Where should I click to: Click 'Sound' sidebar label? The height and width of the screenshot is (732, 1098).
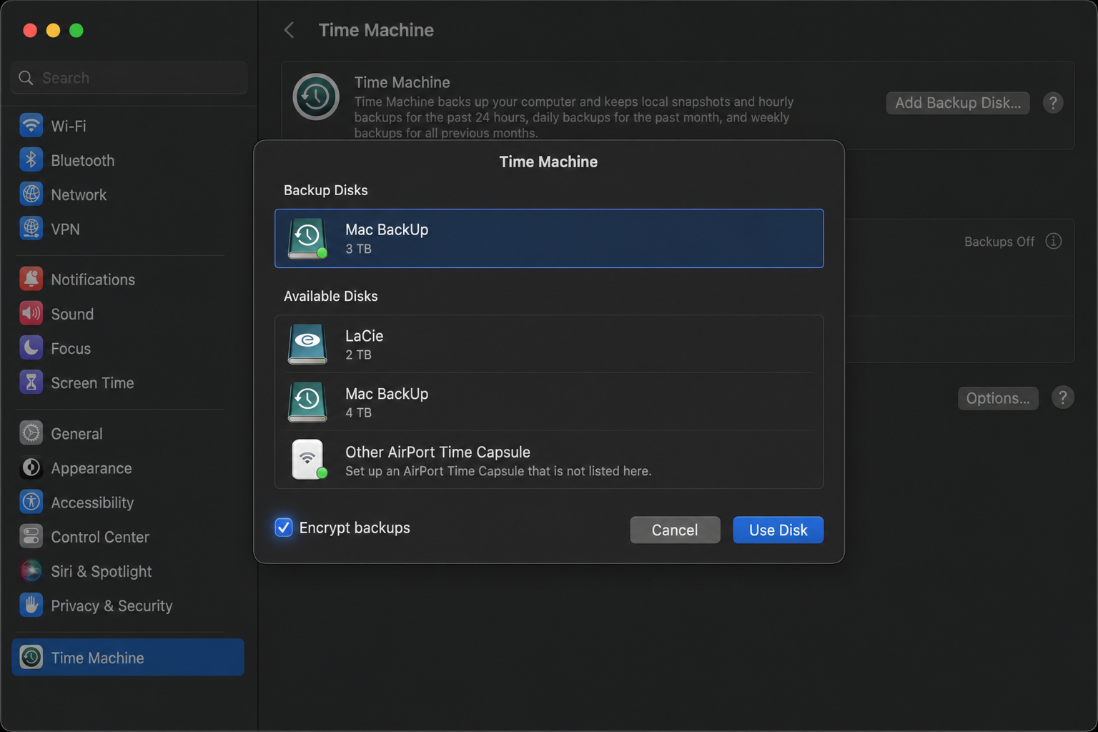click(x=72, y=315)
